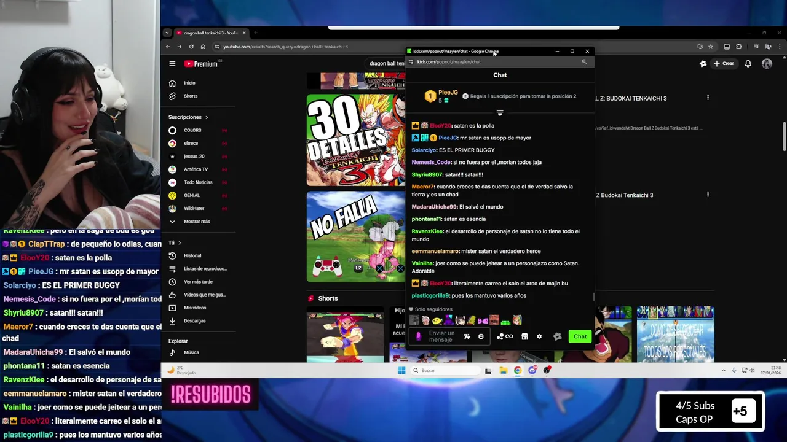Open options for Budokai Tenkaichi 3 video
The height and width of the screenshot is (442, 787).
(708, 98)
